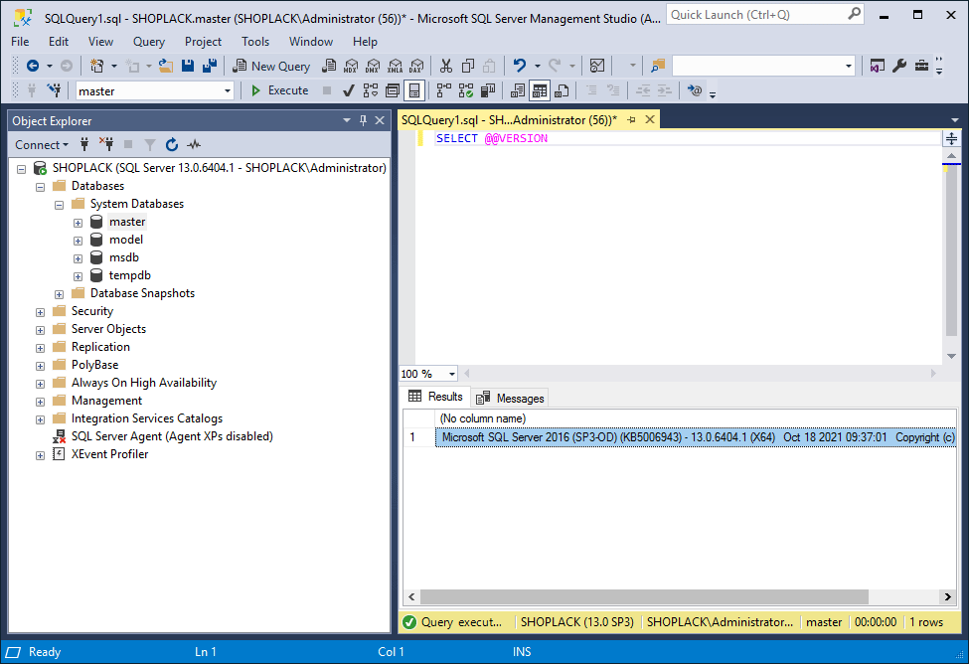969x664 pixels.
Task: Open the Toolbox icon
Action: 921,66
